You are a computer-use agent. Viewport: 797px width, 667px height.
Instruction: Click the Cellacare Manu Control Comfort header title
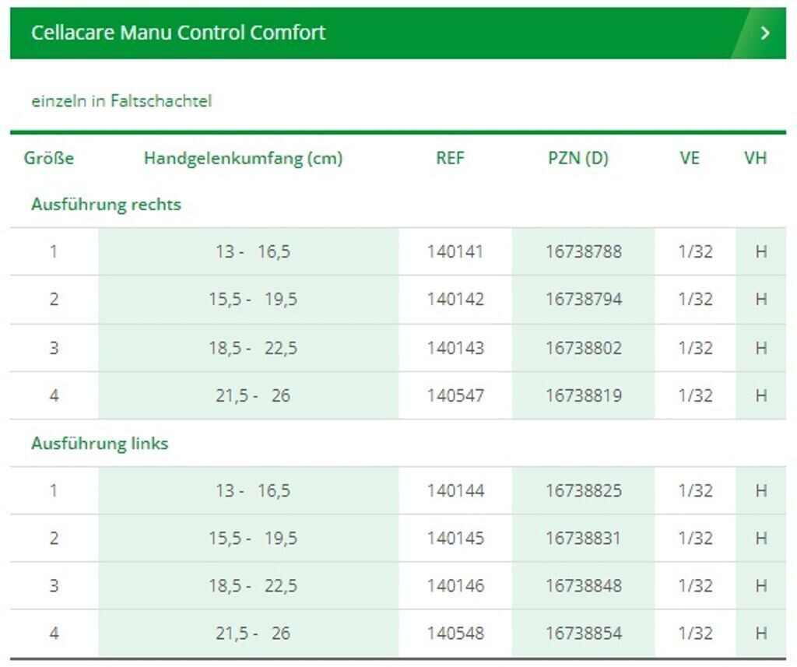pyautogui.click(x=178, y=33)
